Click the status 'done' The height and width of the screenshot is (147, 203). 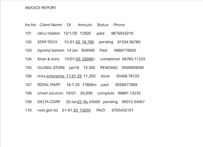pos(105,76)
